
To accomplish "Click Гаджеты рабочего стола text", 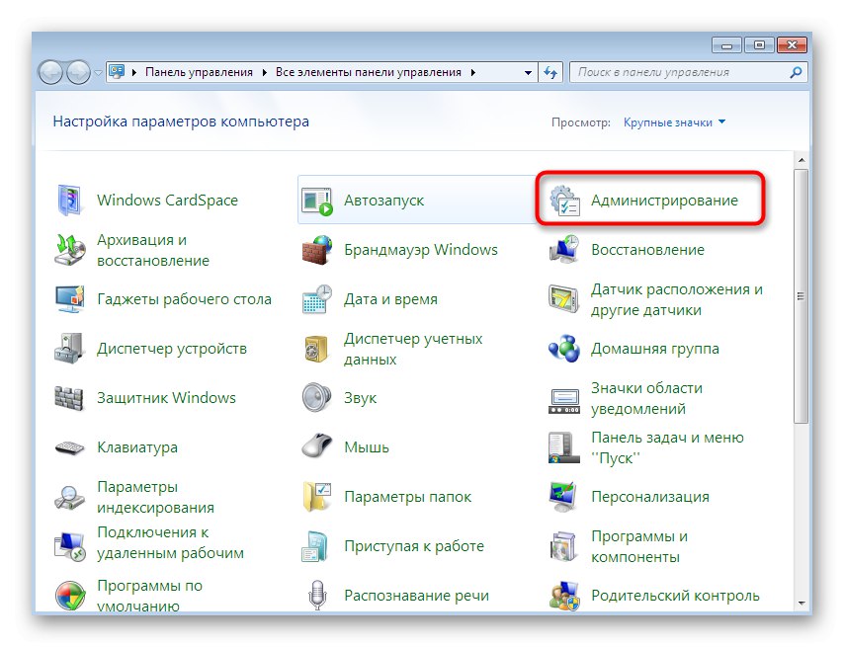I will [184, 299].
